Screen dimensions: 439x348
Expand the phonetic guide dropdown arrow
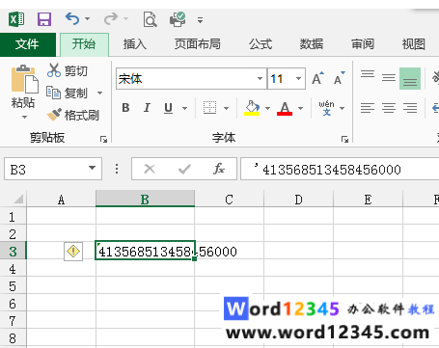pos(342,108)
